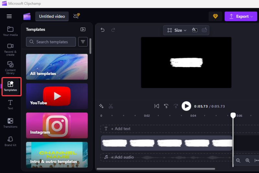Click Add audio on timeline
Image resolution: width=259 pixels, height=173 pixels.
click(x=122, y=157)
